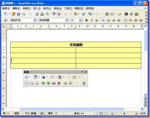Image resolution: width=150 pixels, height=118 pixels.
Task: Click the Split Cells icon in table toolbar
Action: [x=74, y=77]
